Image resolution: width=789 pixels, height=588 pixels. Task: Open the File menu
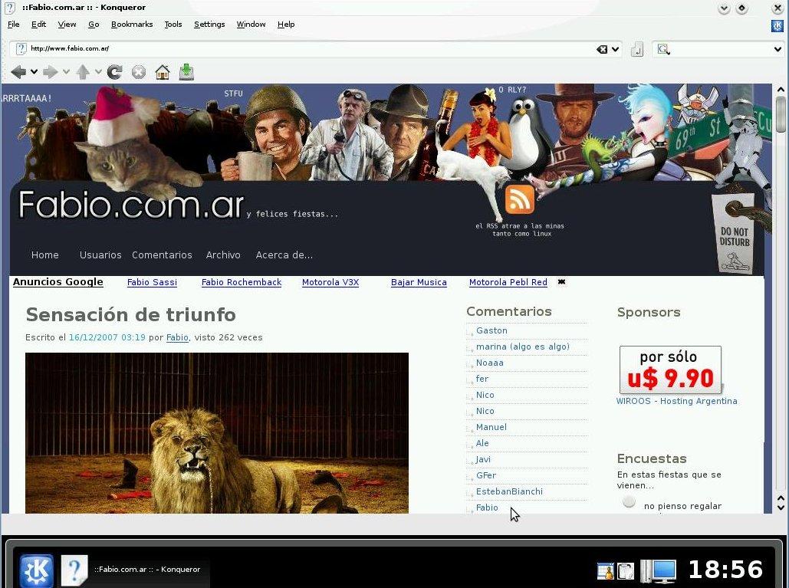point(14,24)
